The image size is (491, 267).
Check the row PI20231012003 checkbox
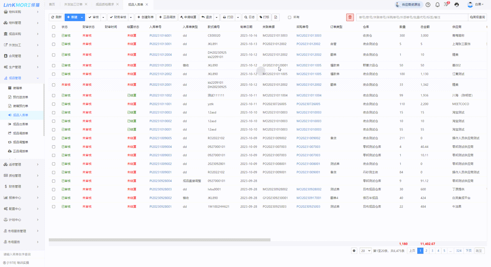(x=54, y=65)
